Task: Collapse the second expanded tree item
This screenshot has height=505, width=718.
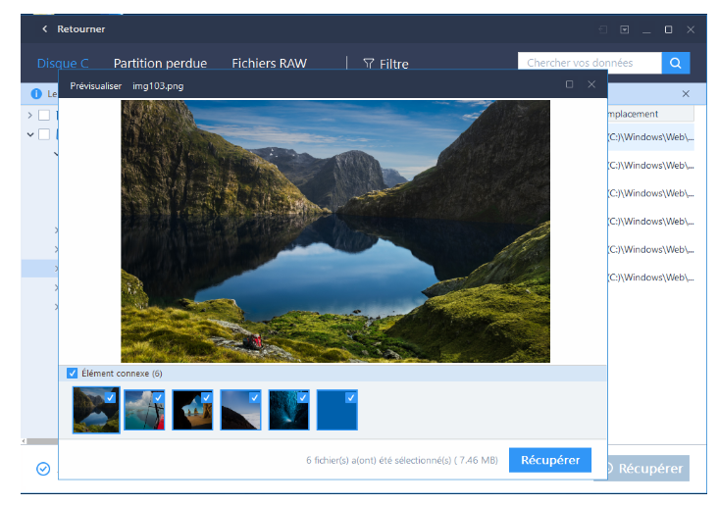Action: pos(30,134)
